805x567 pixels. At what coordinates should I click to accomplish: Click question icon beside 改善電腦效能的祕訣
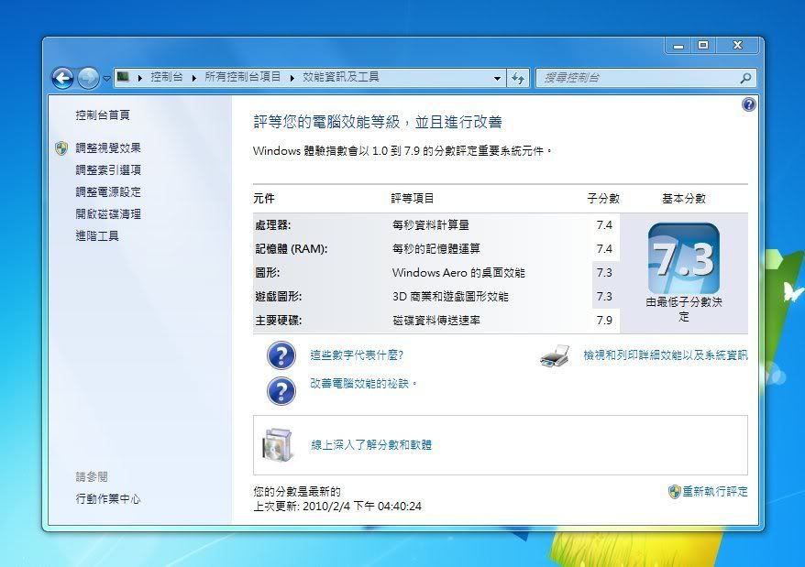[x=281, y=391]
